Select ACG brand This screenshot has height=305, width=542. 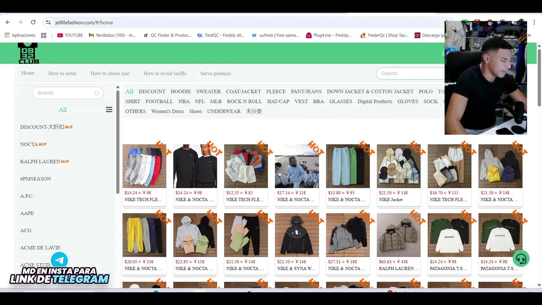coord(26,230)
